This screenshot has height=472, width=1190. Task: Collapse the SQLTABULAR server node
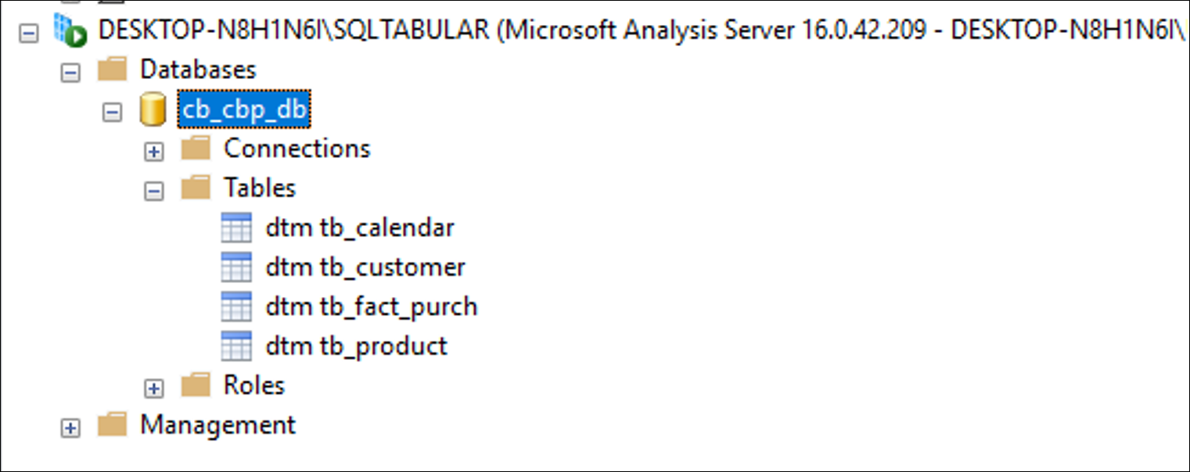point(28,34)
